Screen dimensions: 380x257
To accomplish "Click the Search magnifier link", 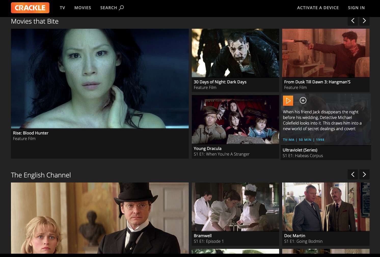I will 112,8.
